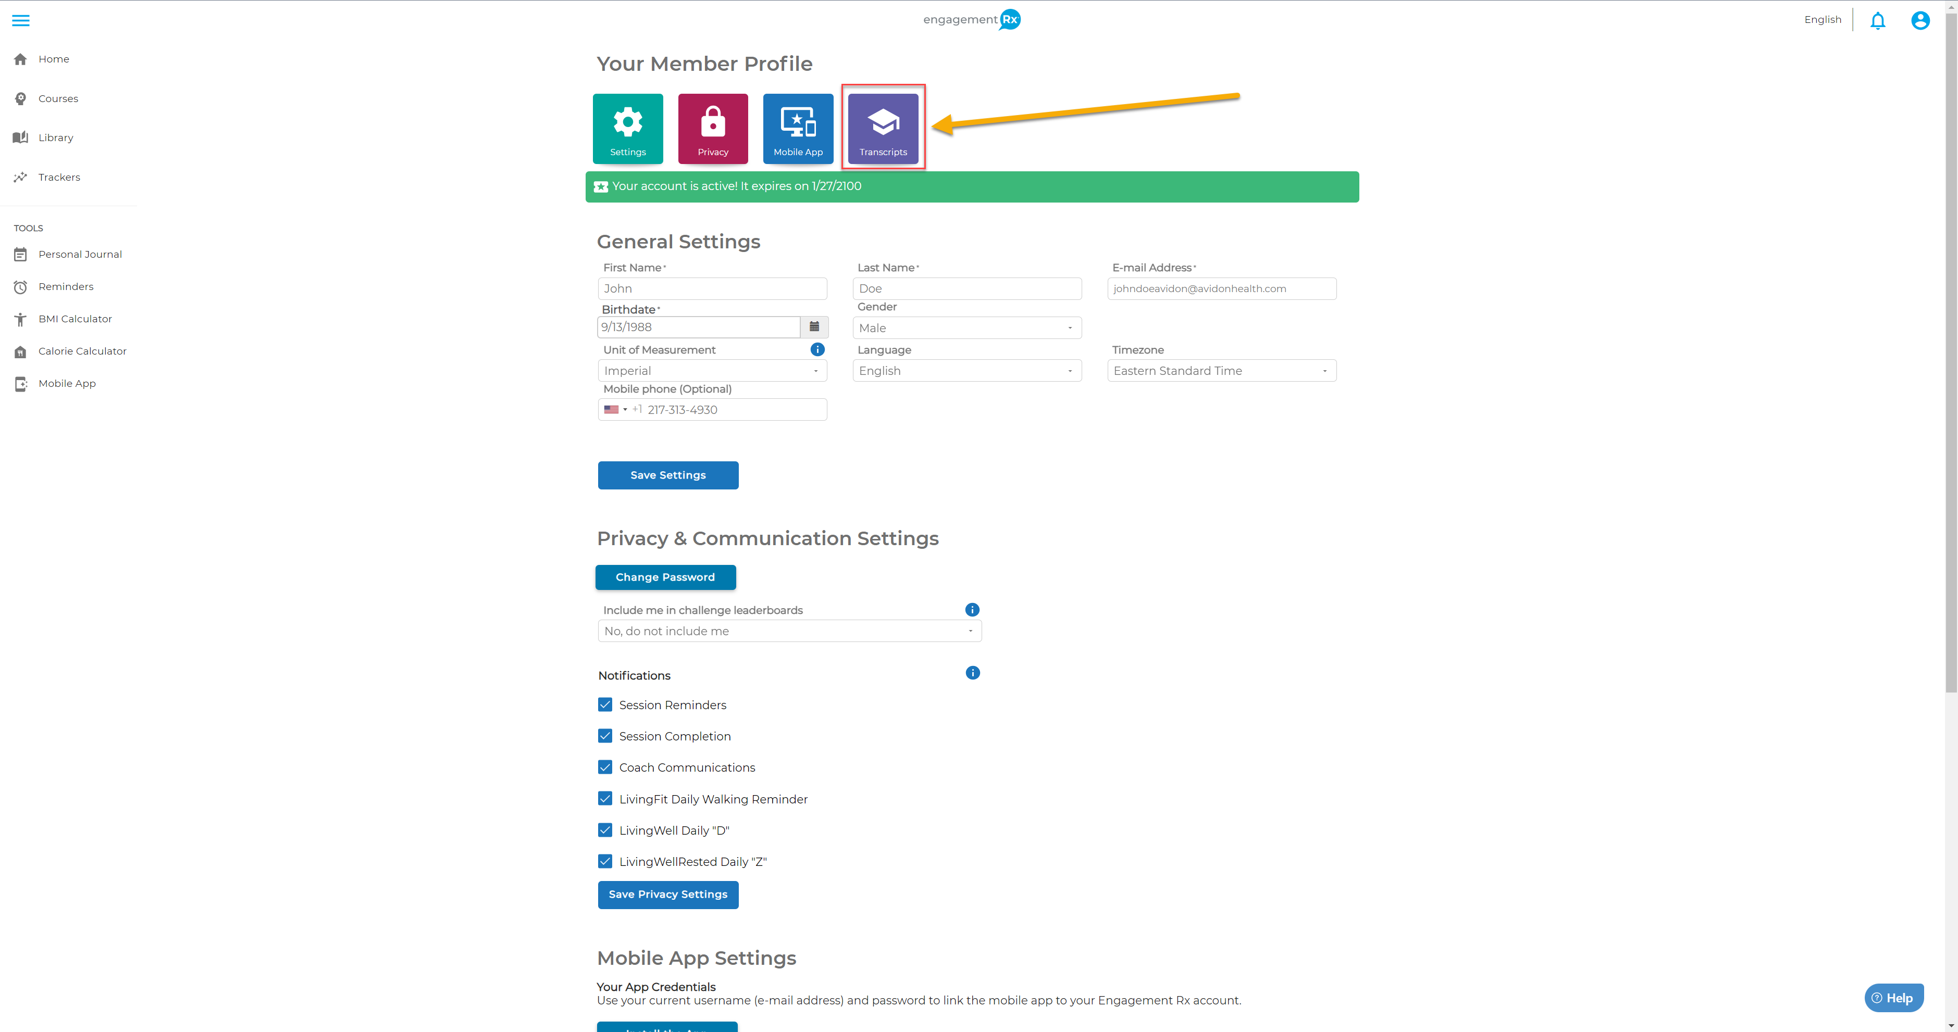Click the birthdate calendar icon
1958x1032 pixels.
pyautogui.click(x=814, y=328)
